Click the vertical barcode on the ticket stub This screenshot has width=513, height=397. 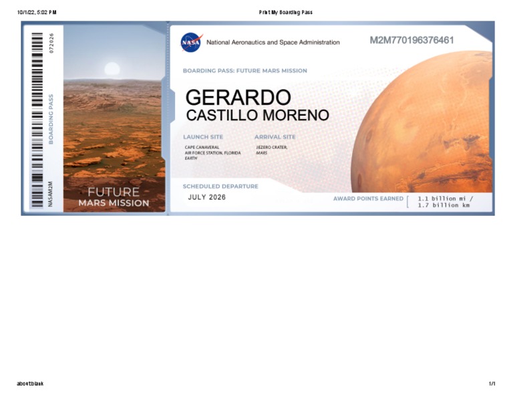pyautogui.click(x=37, y=119)
